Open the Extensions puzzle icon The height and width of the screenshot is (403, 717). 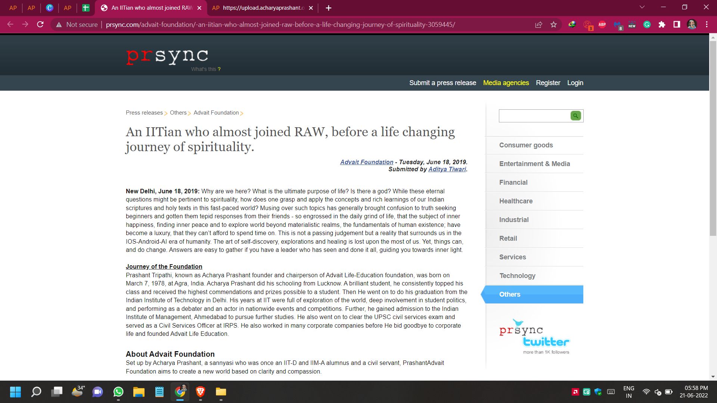[662, 25]
